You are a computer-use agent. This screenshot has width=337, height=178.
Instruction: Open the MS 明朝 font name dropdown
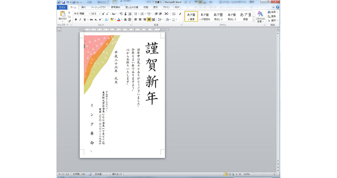point(89,14)
